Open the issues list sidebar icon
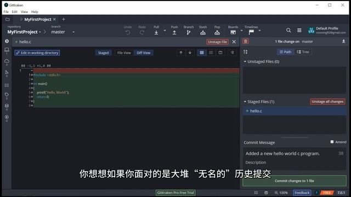This screenshot has width=351, height=197. [x=7, y=85]
